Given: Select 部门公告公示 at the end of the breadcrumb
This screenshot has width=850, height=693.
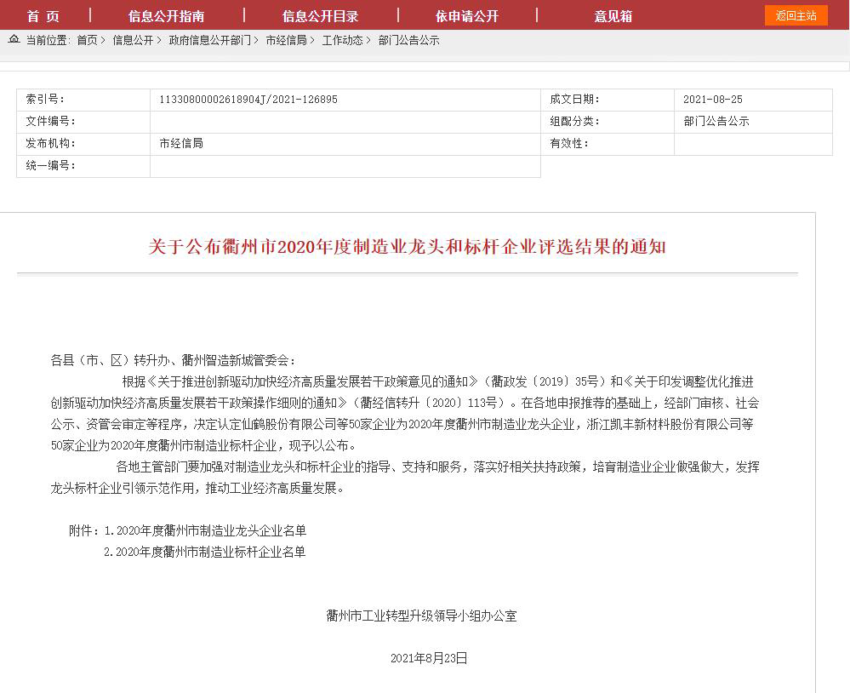Looking at the screenshot, I should tap(408, 40).
